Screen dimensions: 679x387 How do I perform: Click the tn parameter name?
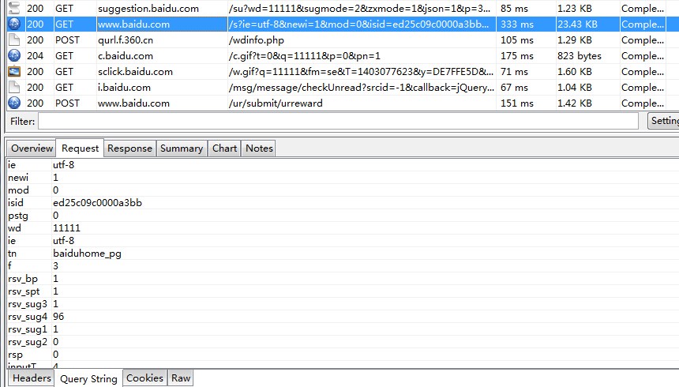[x=12, y=253]
